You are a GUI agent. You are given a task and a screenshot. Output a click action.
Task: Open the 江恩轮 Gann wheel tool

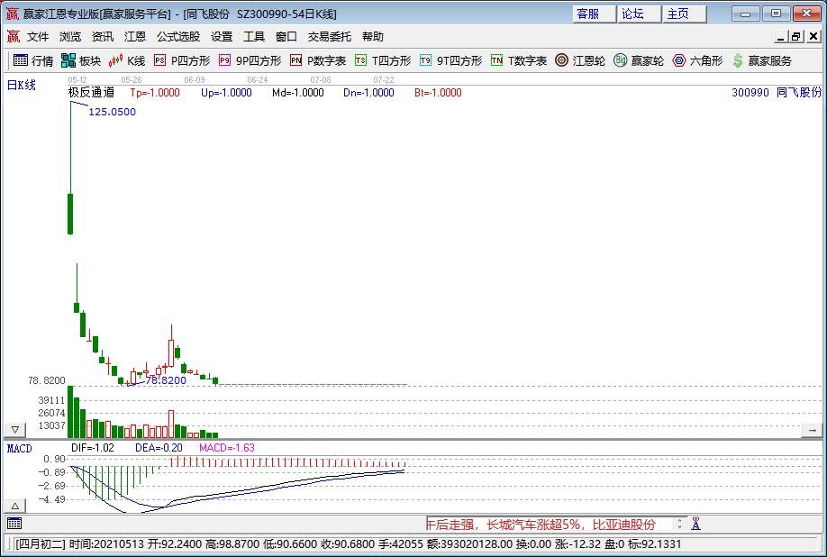coord(580,60)
